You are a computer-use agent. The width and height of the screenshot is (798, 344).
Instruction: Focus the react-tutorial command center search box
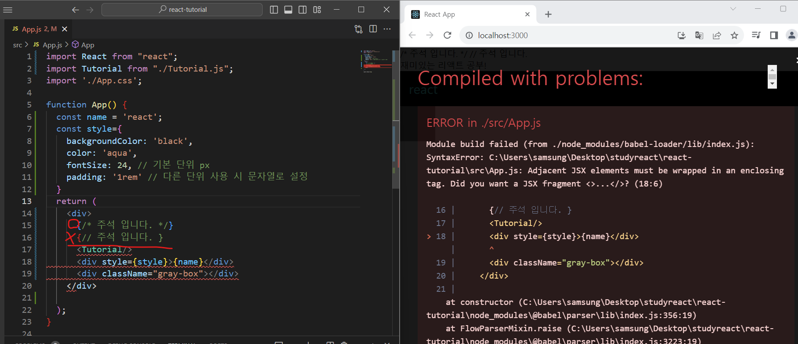[182, 10]
